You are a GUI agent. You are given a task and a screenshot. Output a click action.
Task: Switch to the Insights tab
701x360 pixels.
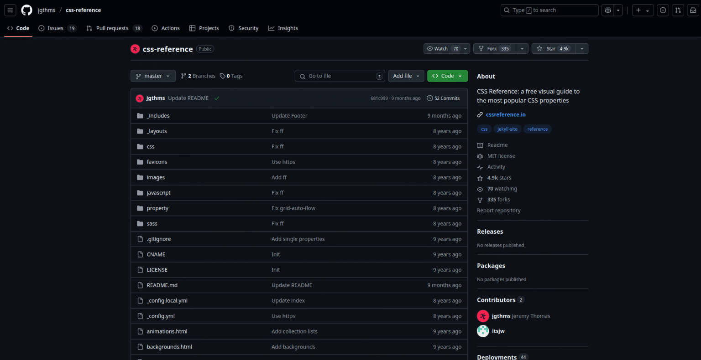click(x=283, y=28)
